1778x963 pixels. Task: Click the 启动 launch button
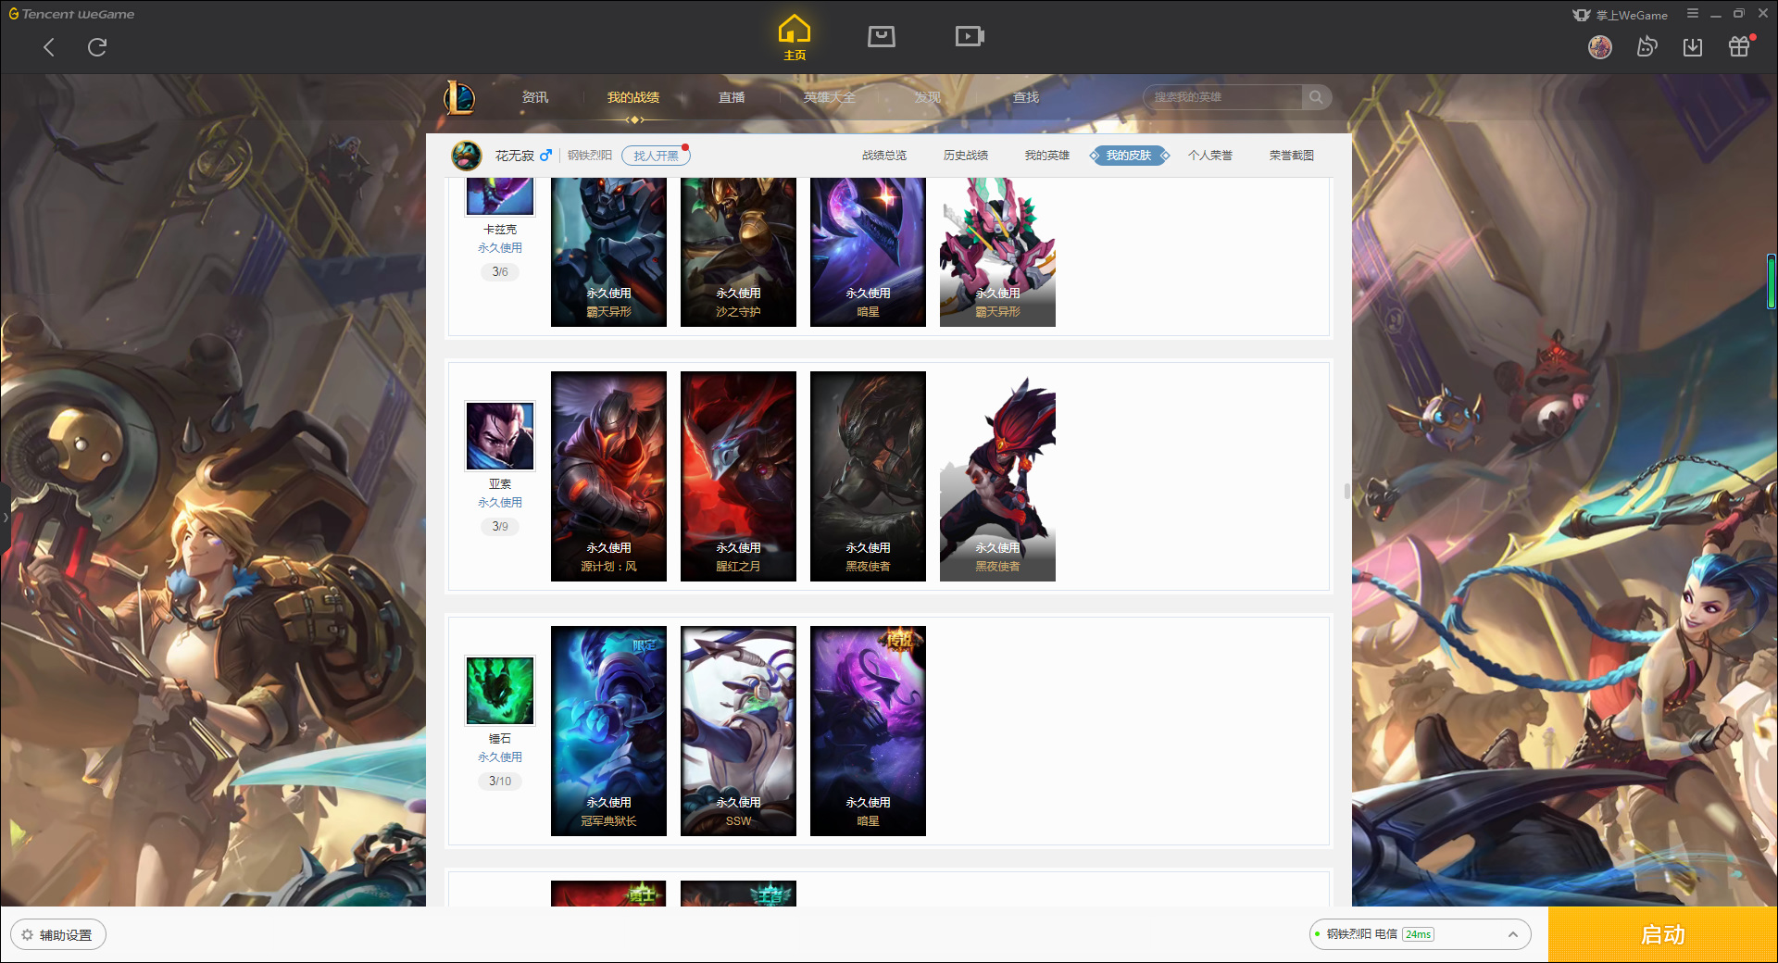(x=1663, y=935)
